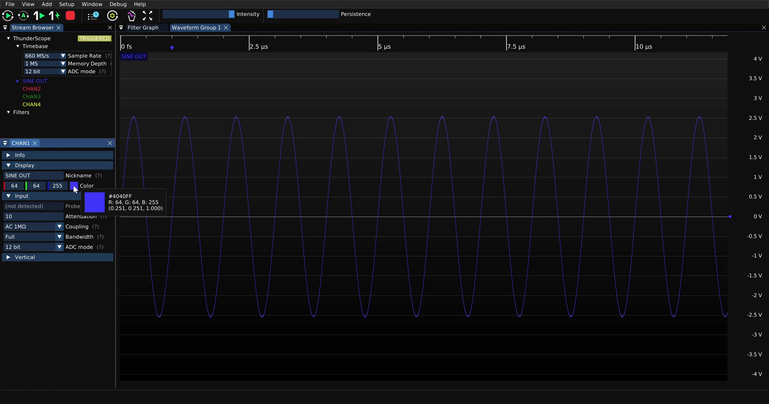Expand the Vertical section
This screenshot has width=769, height=404.
(x=58, y=257)
